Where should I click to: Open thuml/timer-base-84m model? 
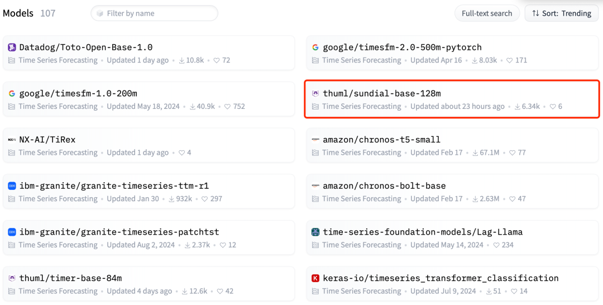click(x=149, y=283)
